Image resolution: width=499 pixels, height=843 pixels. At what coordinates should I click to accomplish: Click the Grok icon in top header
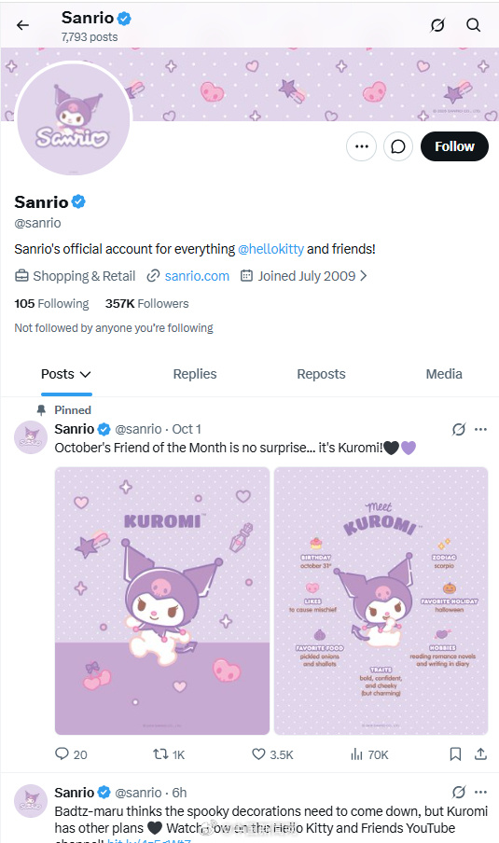coord(437,25)
